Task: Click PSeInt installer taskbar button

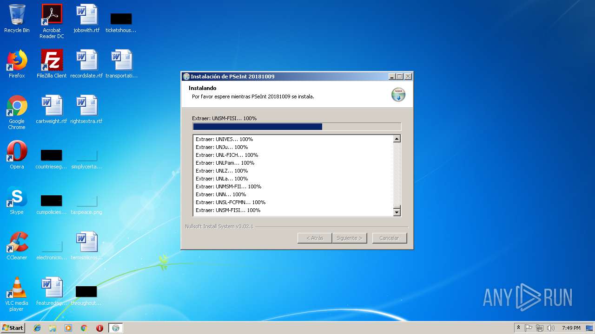Action: [116, 328]
